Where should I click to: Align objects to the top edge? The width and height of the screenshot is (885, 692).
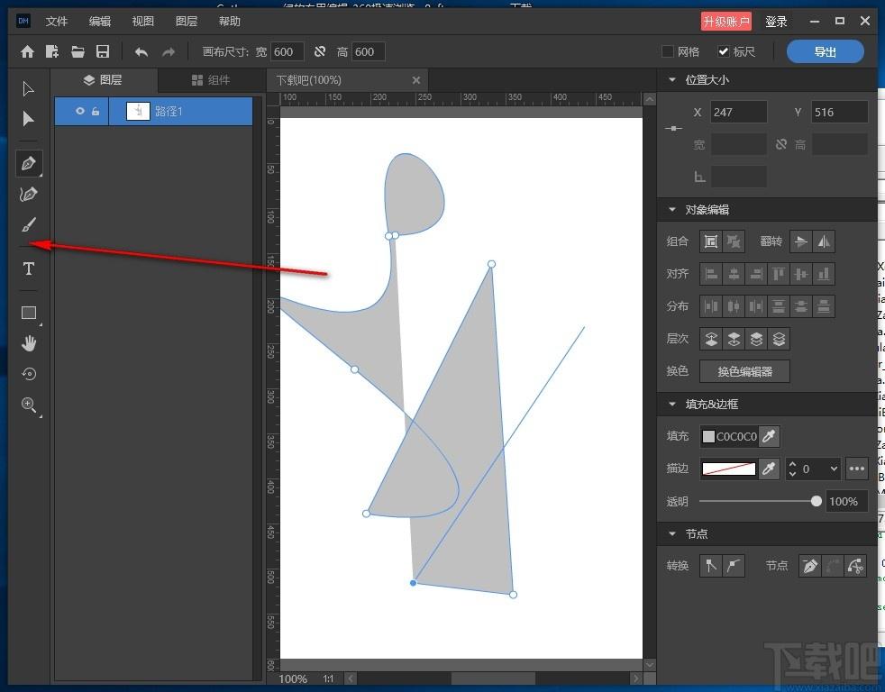click(779, 274)
